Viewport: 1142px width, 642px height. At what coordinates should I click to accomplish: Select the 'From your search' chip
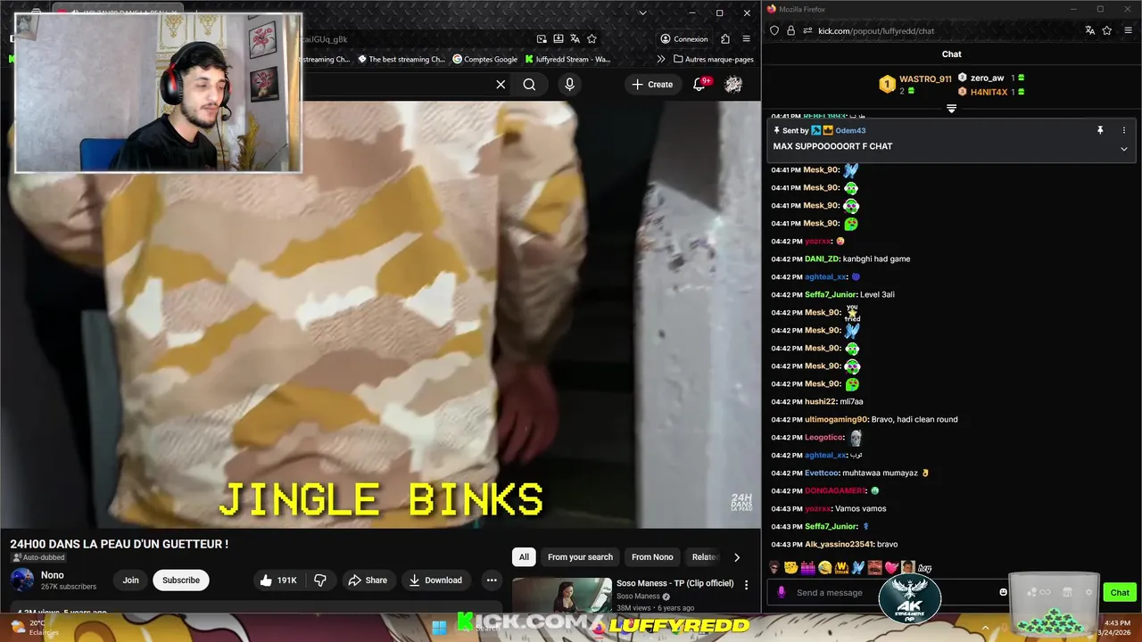pyautogui.click(x=580, y=556)
